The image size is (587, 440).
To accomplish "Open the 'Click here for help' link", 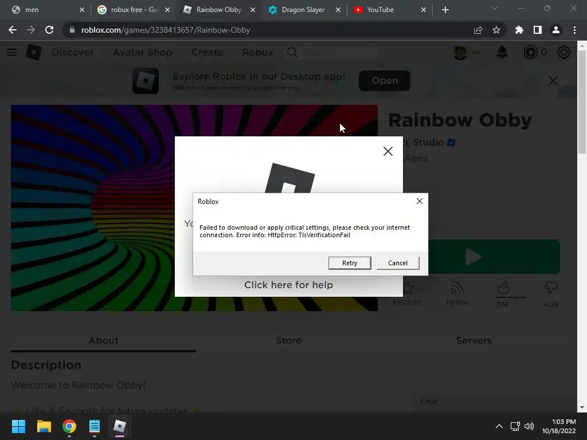I will 288,285.
